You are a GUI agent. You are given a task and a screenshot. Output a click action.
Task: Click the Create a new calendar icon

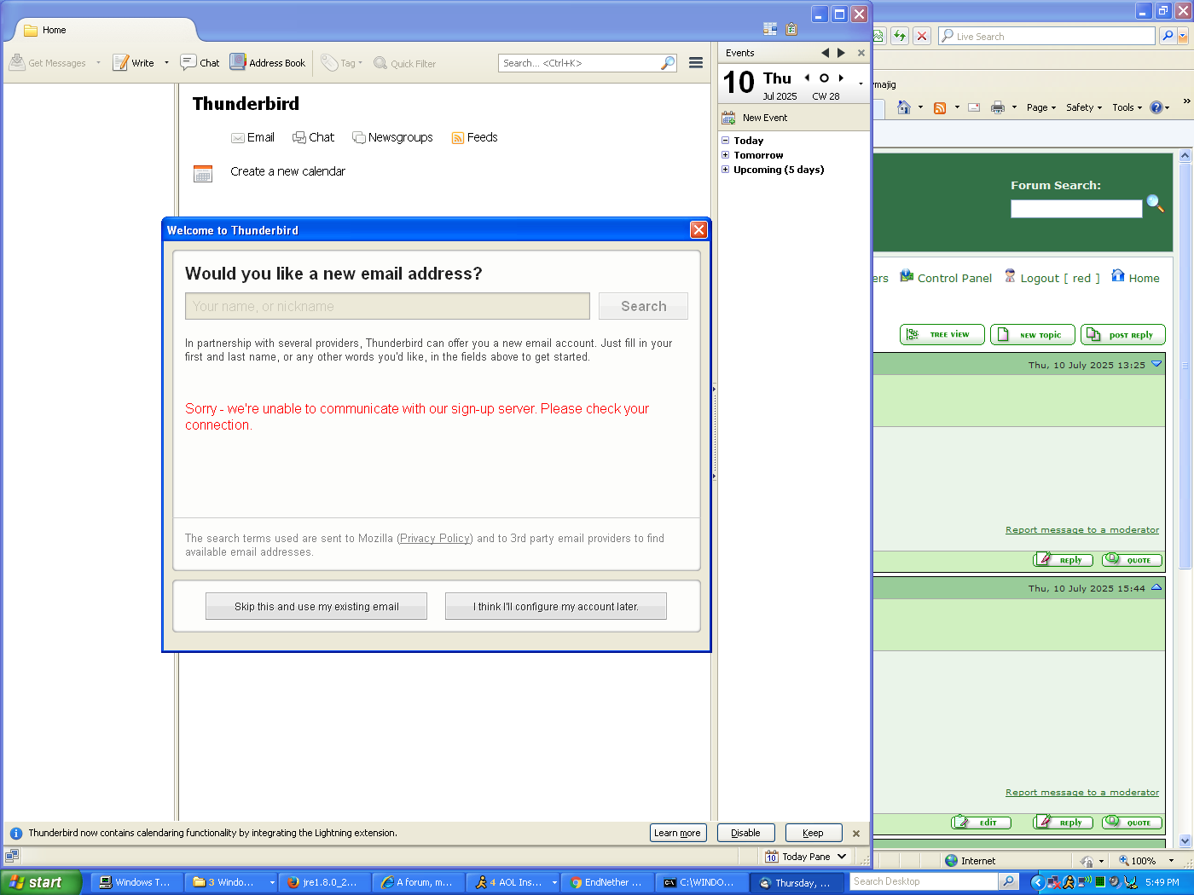click(x=203, y=174)
